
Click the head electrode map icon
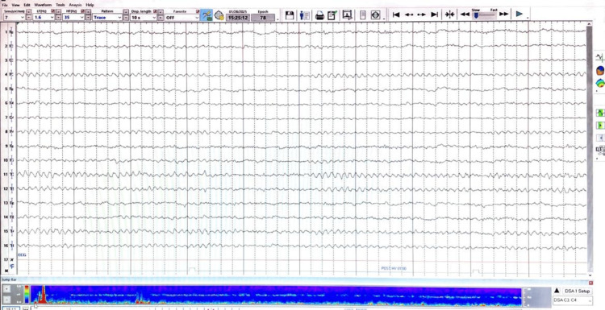click(375, 15)
